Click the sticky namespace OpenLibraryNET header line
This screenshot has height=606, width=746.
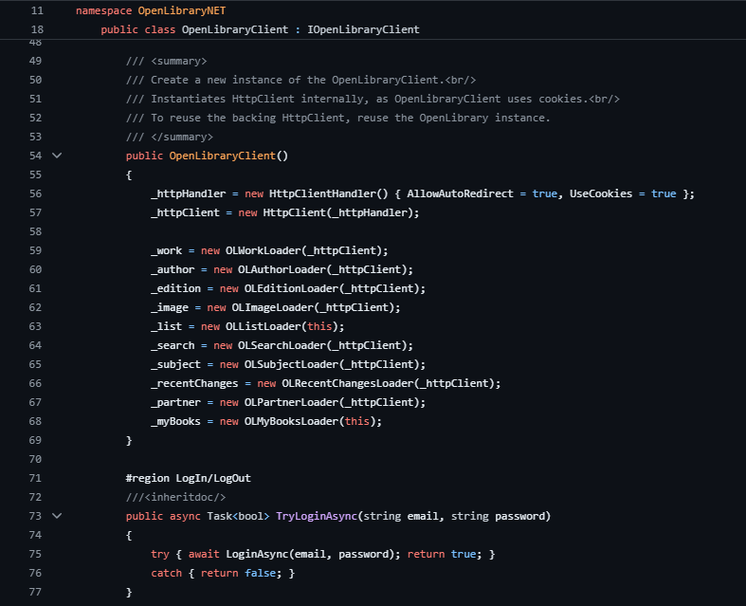coord(151,10)
